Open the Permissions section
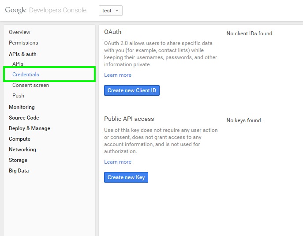303x236 pixels. point(23,43)
